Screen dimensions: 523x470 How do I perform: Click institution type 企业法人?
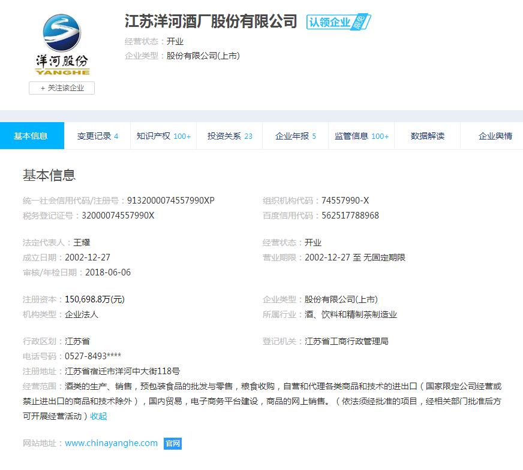tap(82, 314)
